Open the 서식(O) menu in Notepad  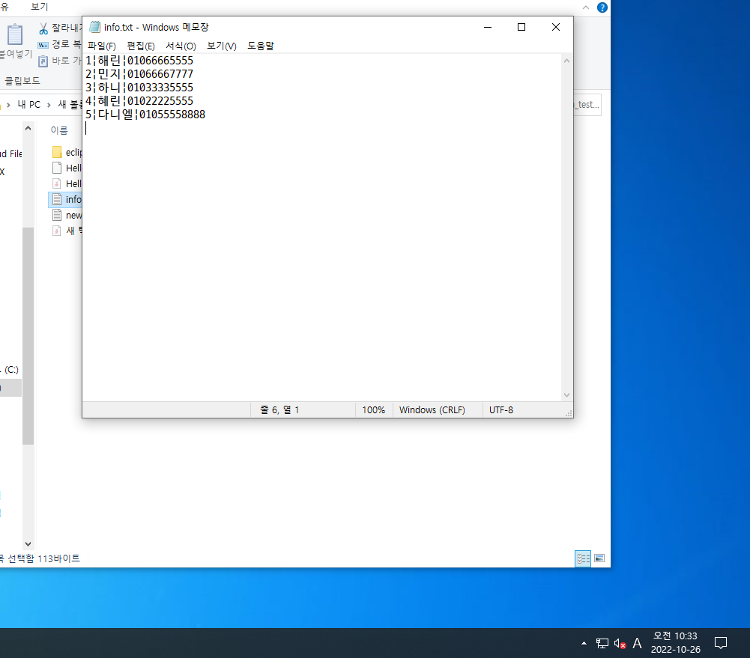pyautogui.click(x=181, y=46)
